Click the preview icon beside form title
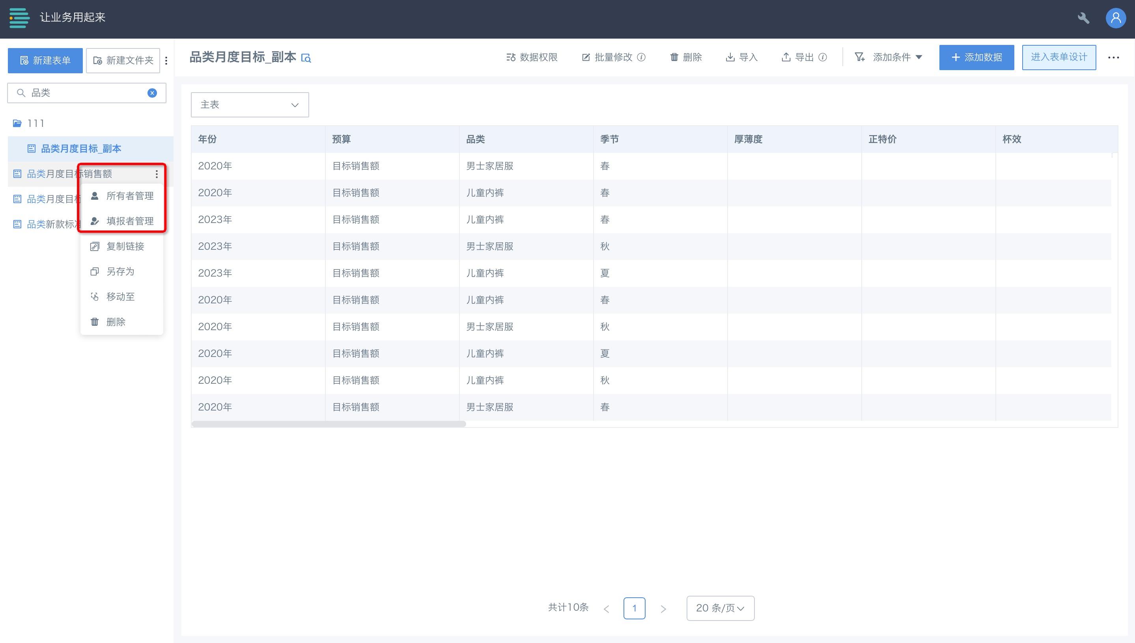The width and height of the screenshot is (1135, 643). point(306,58)
